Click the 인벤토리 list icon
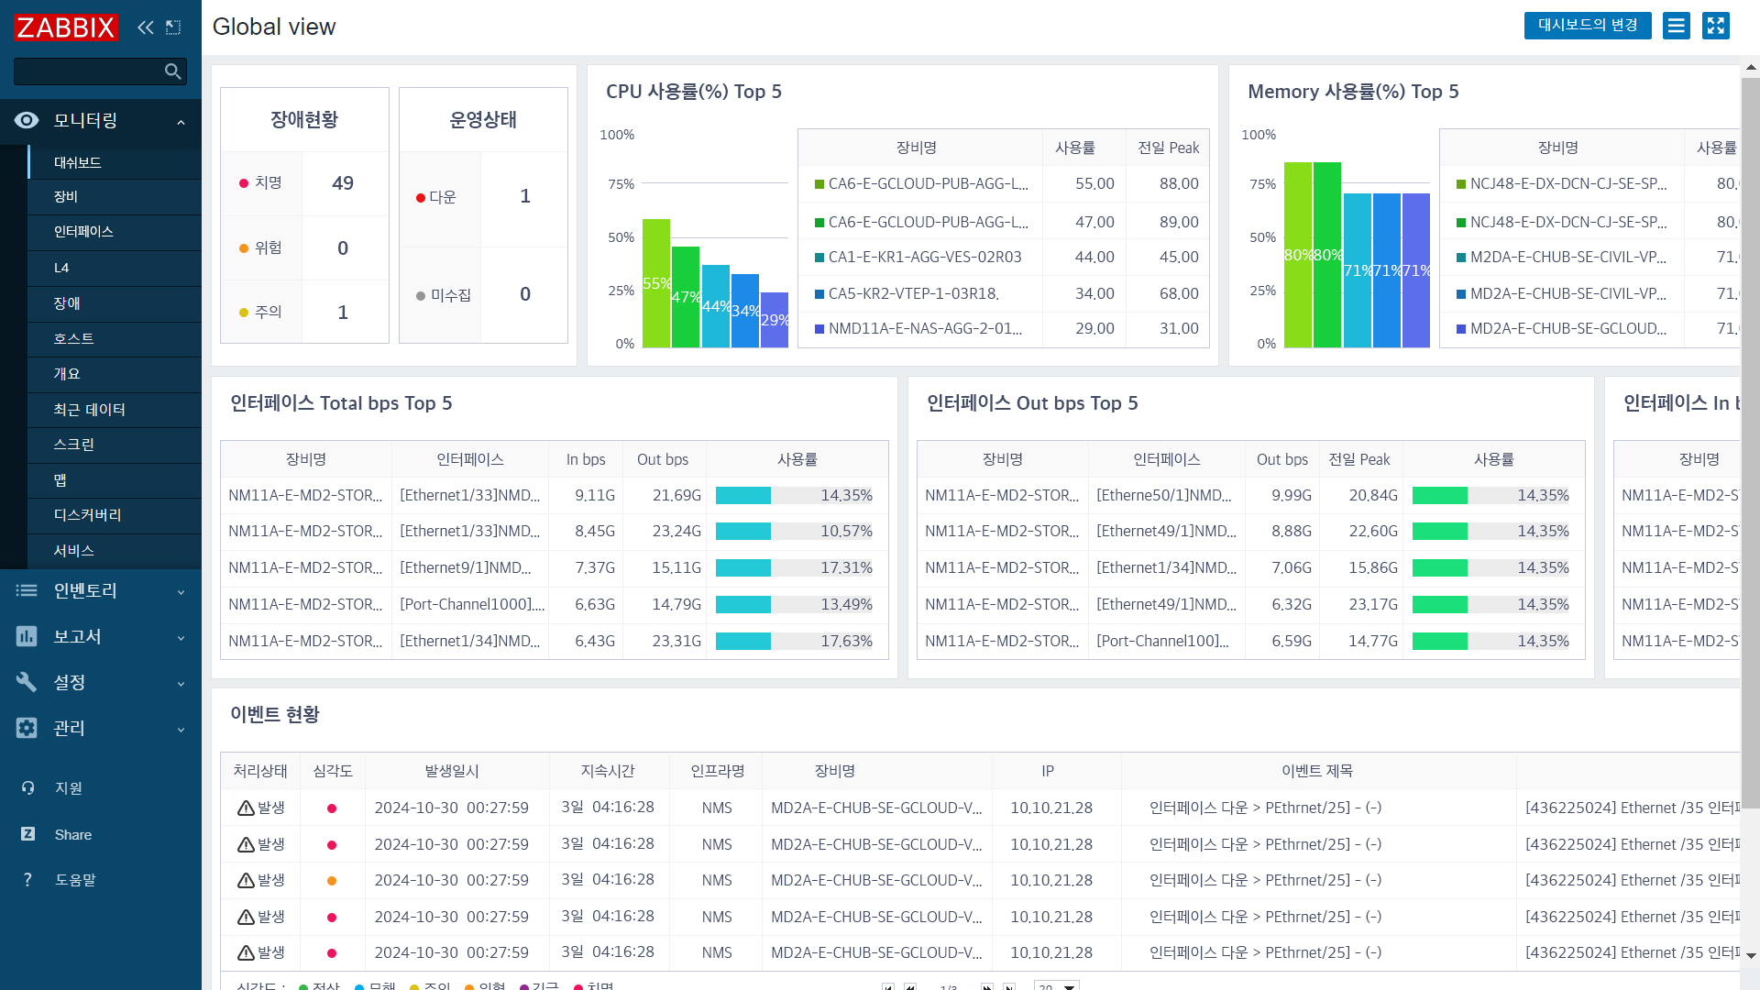This screenshot has width=1760, height=990. pyautogui.click(x=27, y=590)
